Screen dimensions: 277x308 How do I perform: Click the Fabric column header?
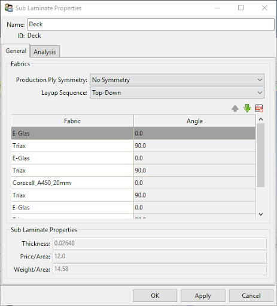coord(72,121)
